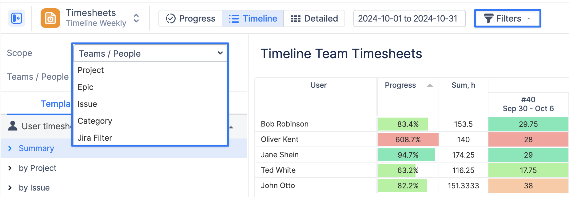Choose Project from the scope list
Screen dimensions: 569x197
(x=91, y=70)
